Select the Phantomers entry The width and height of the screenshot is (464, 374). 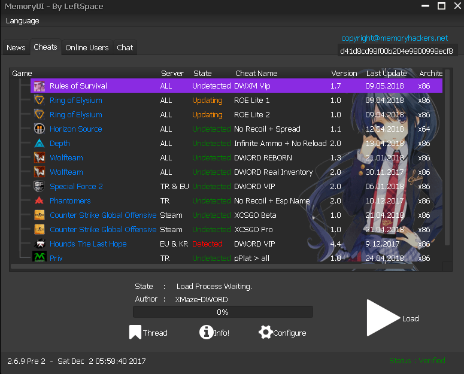pos(236,200)
